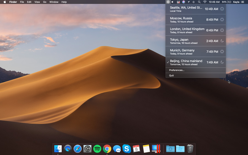Open the Go menu in Finder
The image size is (248, 155).
pyautogui.click(x=45, y=2)
